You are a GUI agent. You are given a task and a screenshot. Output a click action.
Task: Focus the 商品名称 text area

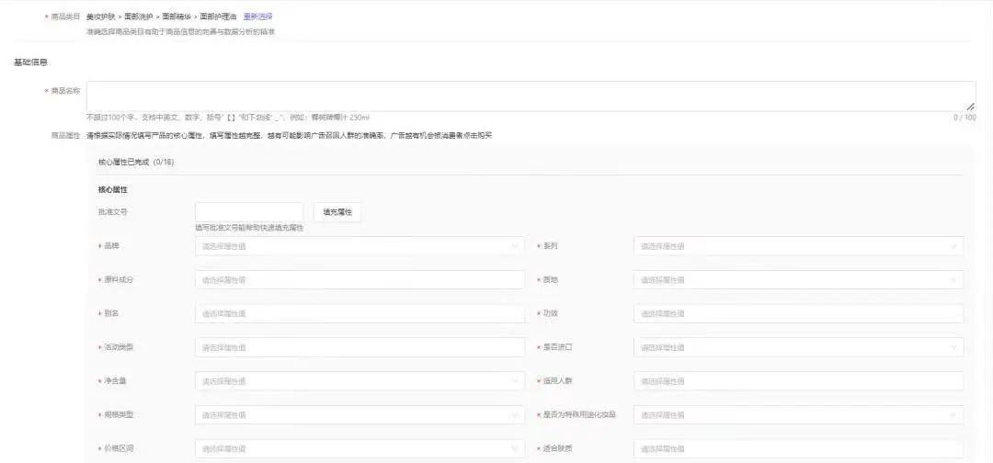click(x=531, y=96)
